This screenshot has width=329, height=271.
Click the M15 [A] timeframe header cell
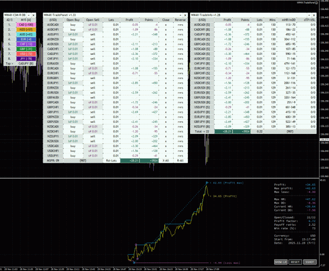[26, 20]
